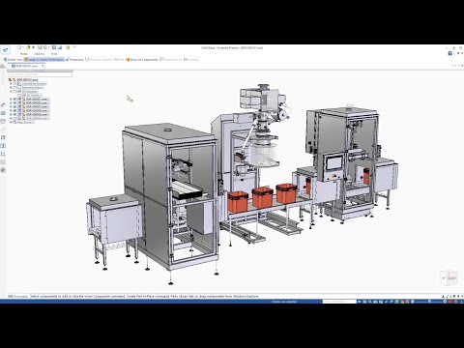This screenshot has height=348, width=464.
Task: Toggle the Sketches node checkbox
Action: pos(14,92)
